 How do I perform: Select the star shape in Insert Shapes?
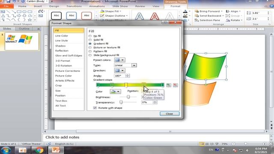(x=30, y=20)
